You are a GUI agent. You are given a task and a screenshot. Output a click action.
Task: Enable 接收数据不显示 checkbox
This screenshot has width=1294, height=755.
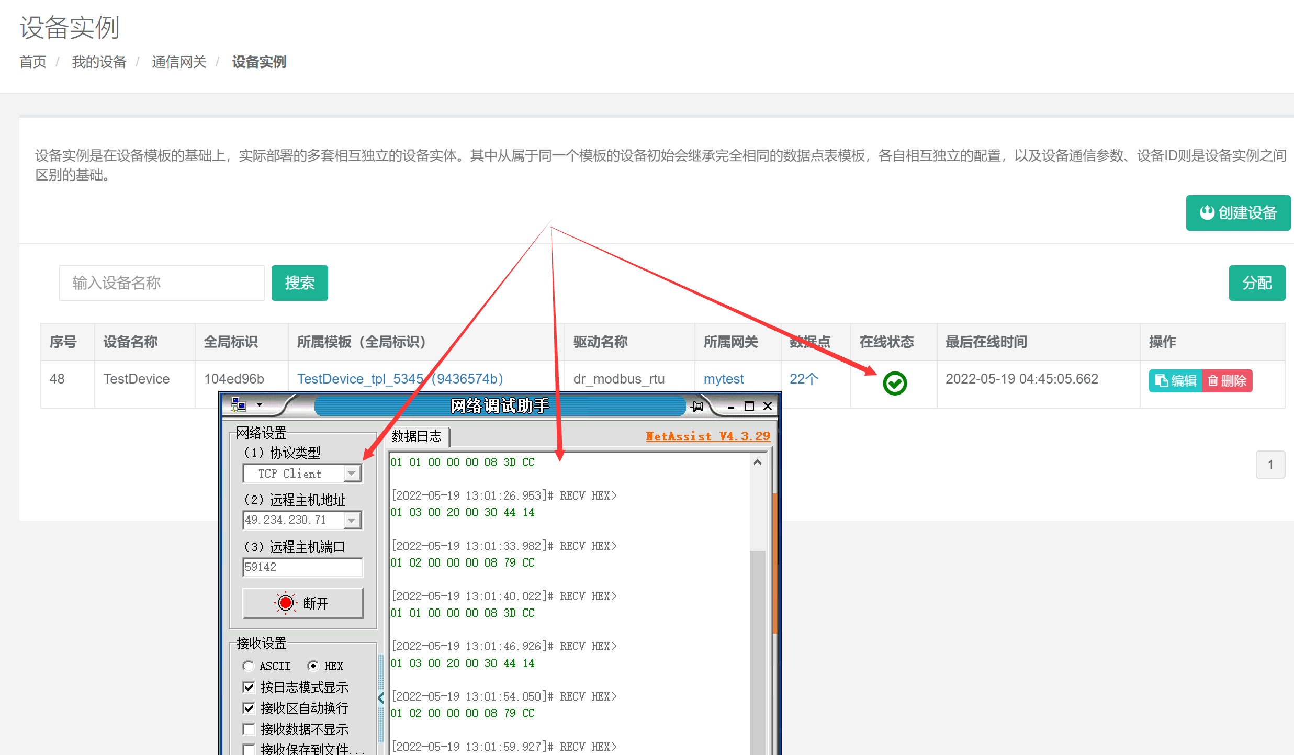click(249, 729)
